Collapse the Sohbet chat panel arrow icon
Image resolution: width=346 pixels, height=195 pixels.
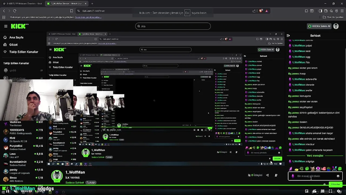288,35
